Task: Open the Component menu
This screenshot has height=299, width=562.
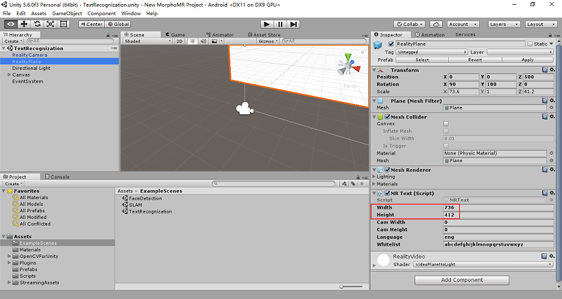Action: click(x=101, y=13)
